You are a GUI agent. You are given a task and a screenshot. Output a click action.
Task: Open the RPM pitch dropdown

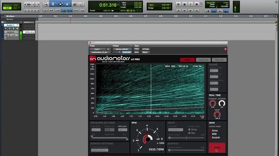pyautogui.click(x=122, y=130)
